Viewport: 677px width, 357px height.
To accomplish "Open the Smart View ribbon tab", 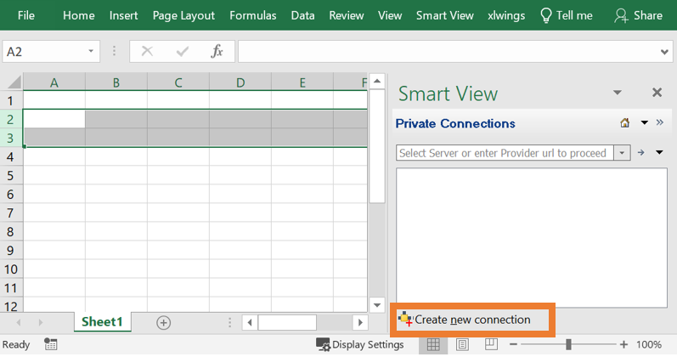I will [x=445, y=15].
